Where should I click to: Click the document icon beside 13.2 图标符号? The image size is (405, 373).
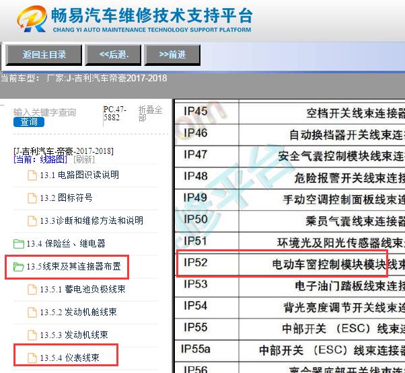[x=32, y=198]
